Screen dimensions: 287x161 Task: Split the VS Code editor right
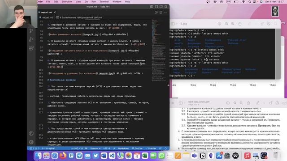point(161,12)
